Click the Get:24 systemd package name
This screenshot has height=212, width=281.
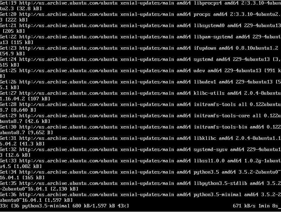tap(203, 60)
